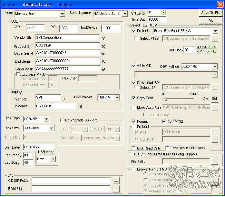Browse for the Select PTest file
Viewport: 225px width, 197px height.
point(215,39)
